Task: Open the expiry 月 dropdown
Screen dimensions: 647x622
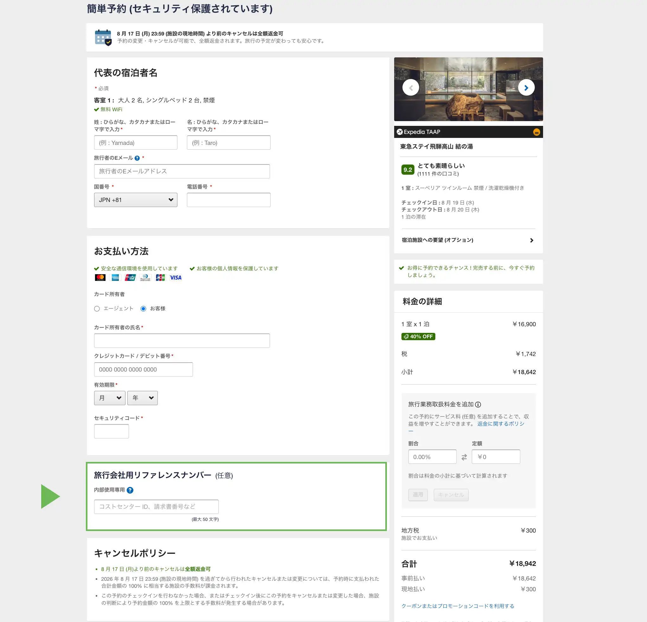Action: [x=110, y=398]
